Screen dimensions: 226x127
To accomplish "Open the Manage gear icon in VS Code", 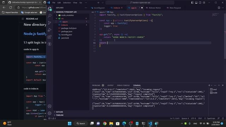I will [x=49, y=113].
